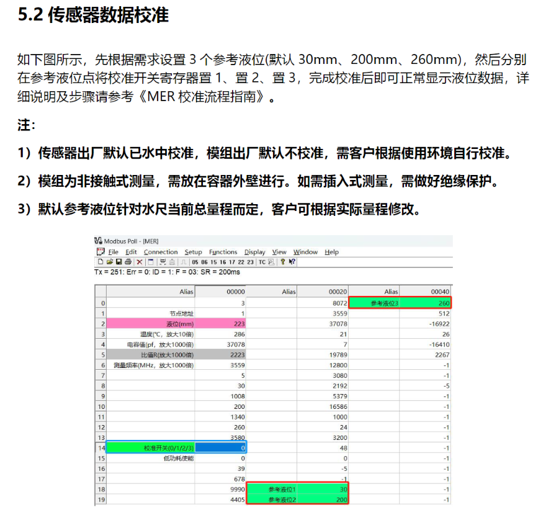Click the liquid level value 223

220,323
